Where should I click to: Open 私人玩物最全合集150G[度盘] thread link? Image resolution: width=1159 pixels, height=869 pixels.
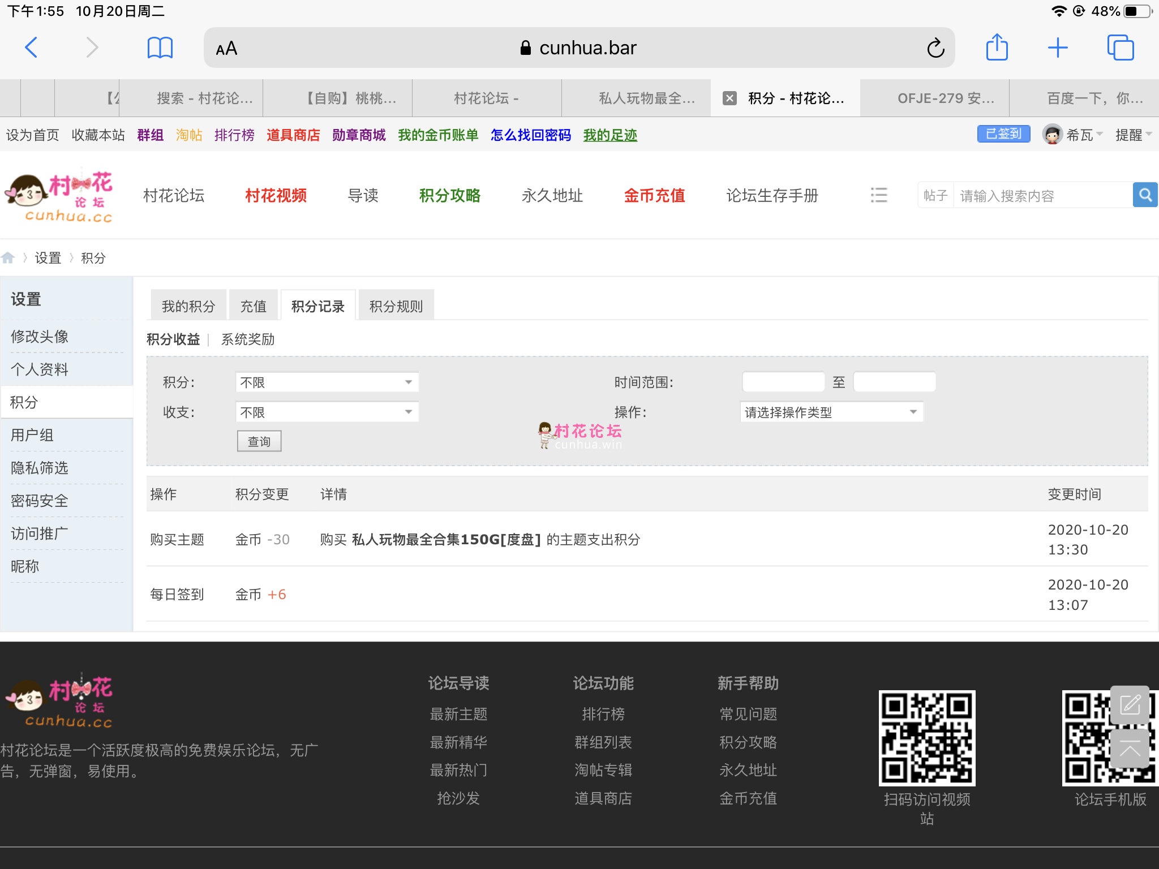click(x=447, y=540)
